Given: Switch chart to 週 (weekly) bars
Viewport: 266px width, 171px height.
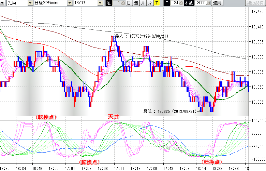Looking at the screenshot, I should click(136, 3).
